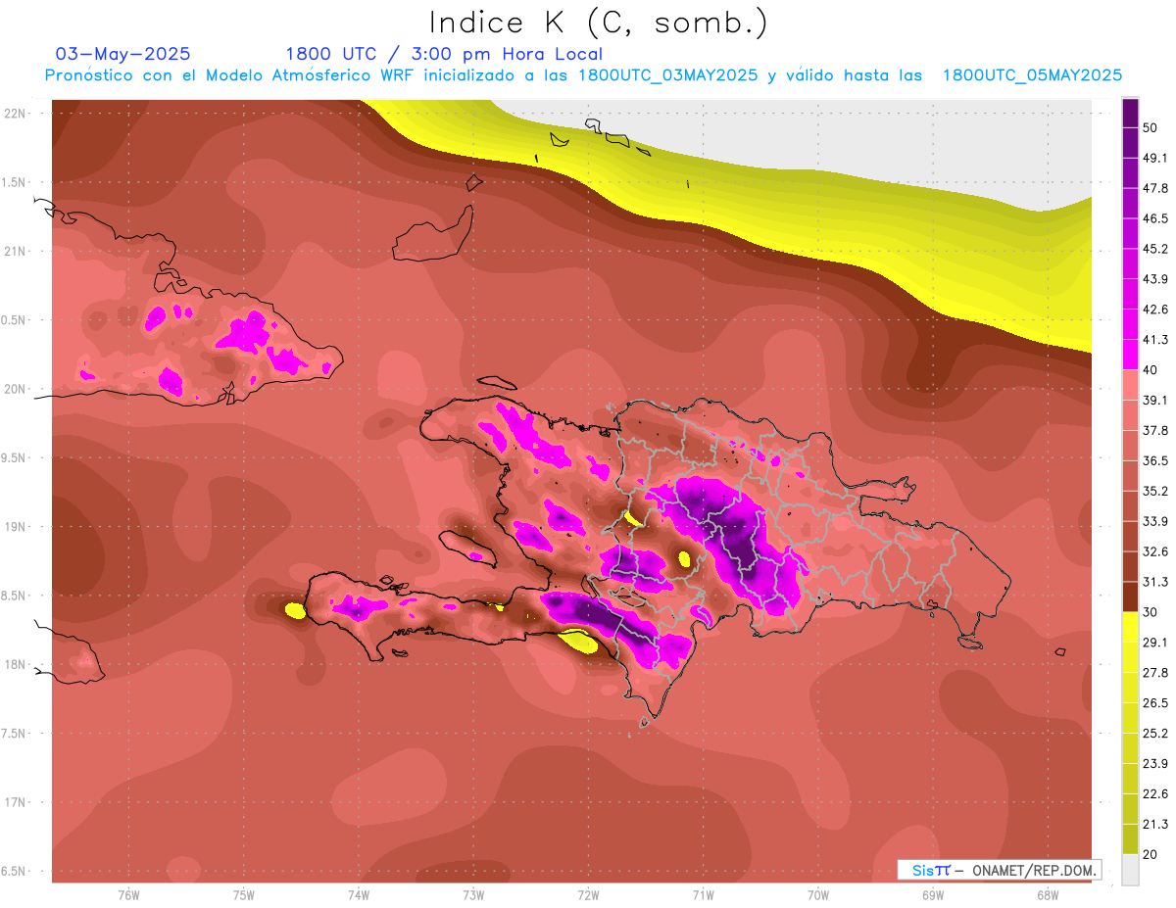The image size is (1176, 908).
Task: Click the '76W' longitude axis label
Action: tap(128, 895)
